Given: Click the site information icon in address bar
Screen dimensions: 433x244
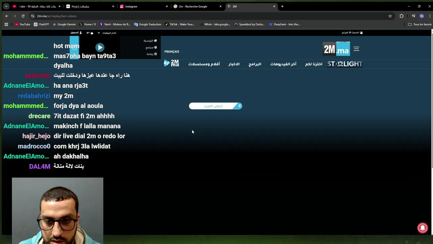Looking at the screenshot, I should tap(32, 16).
